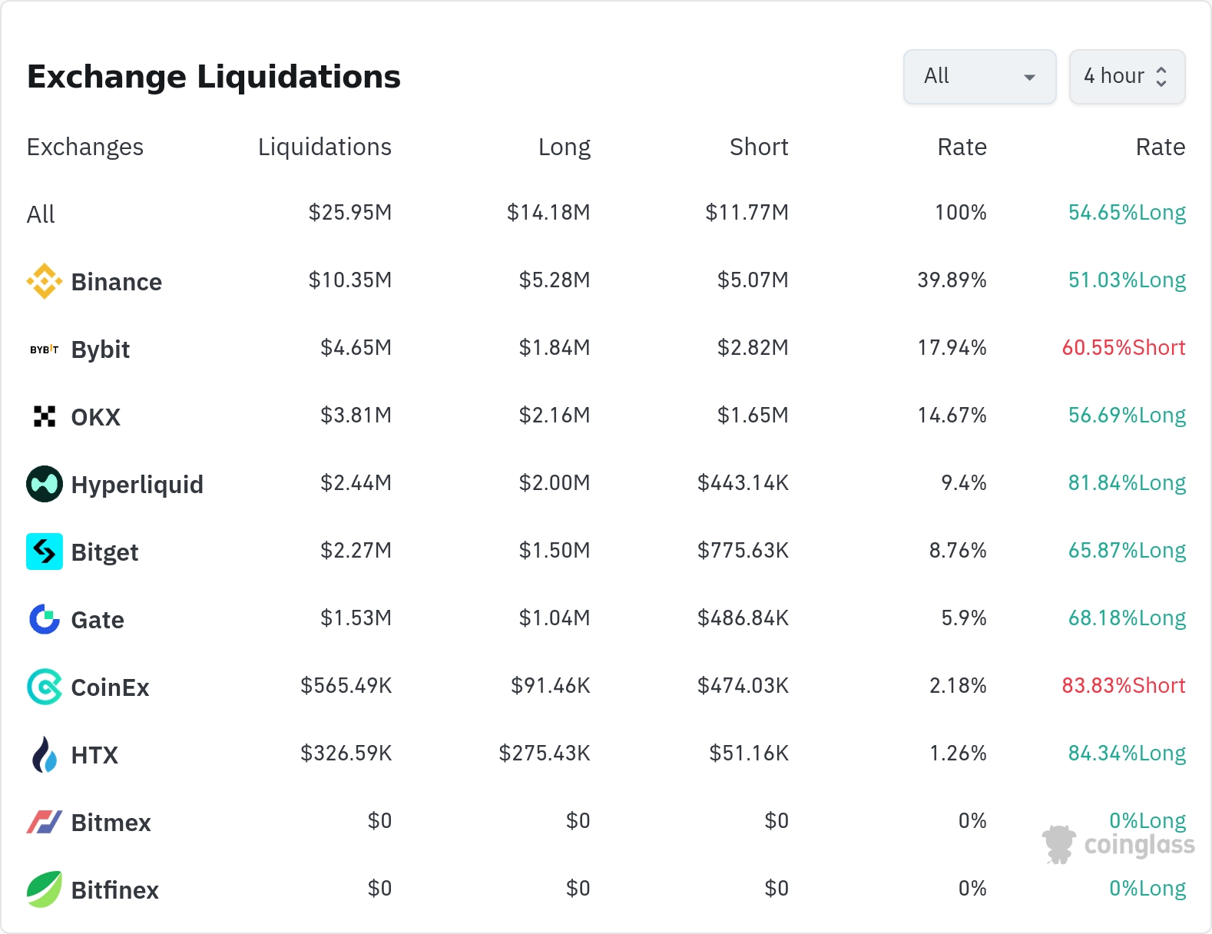
Task: Click the coinglass watermark logo
Action: tap(1118, 845)
